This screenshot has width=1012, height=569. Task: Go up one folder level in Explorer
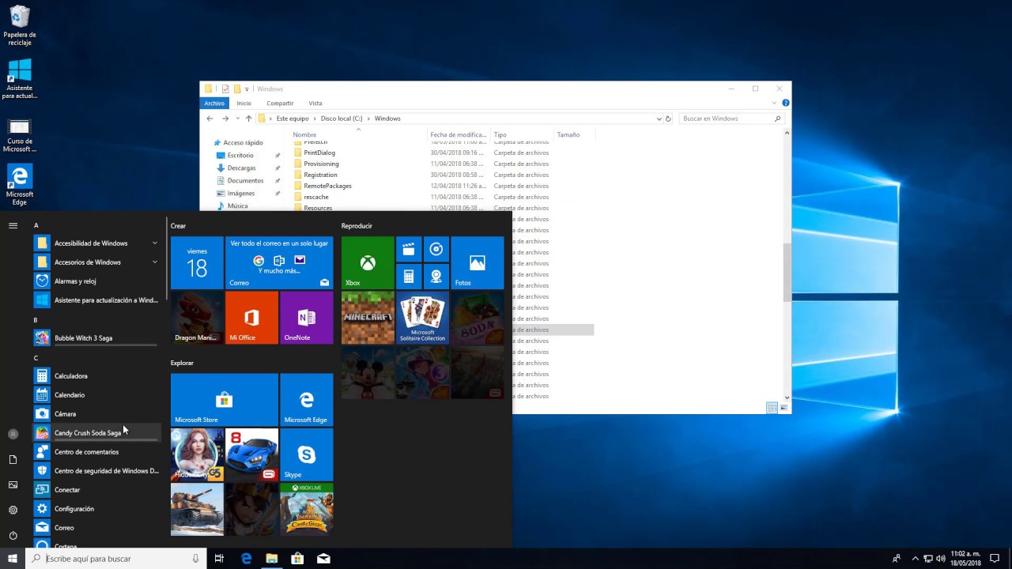click(248, 119)
